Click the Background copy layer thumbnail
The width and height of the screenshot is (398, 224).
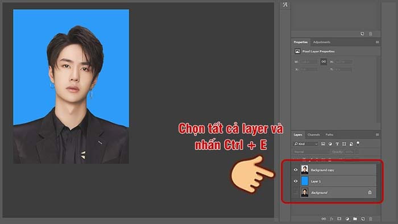pyautogui.click(x=305, y=170)
